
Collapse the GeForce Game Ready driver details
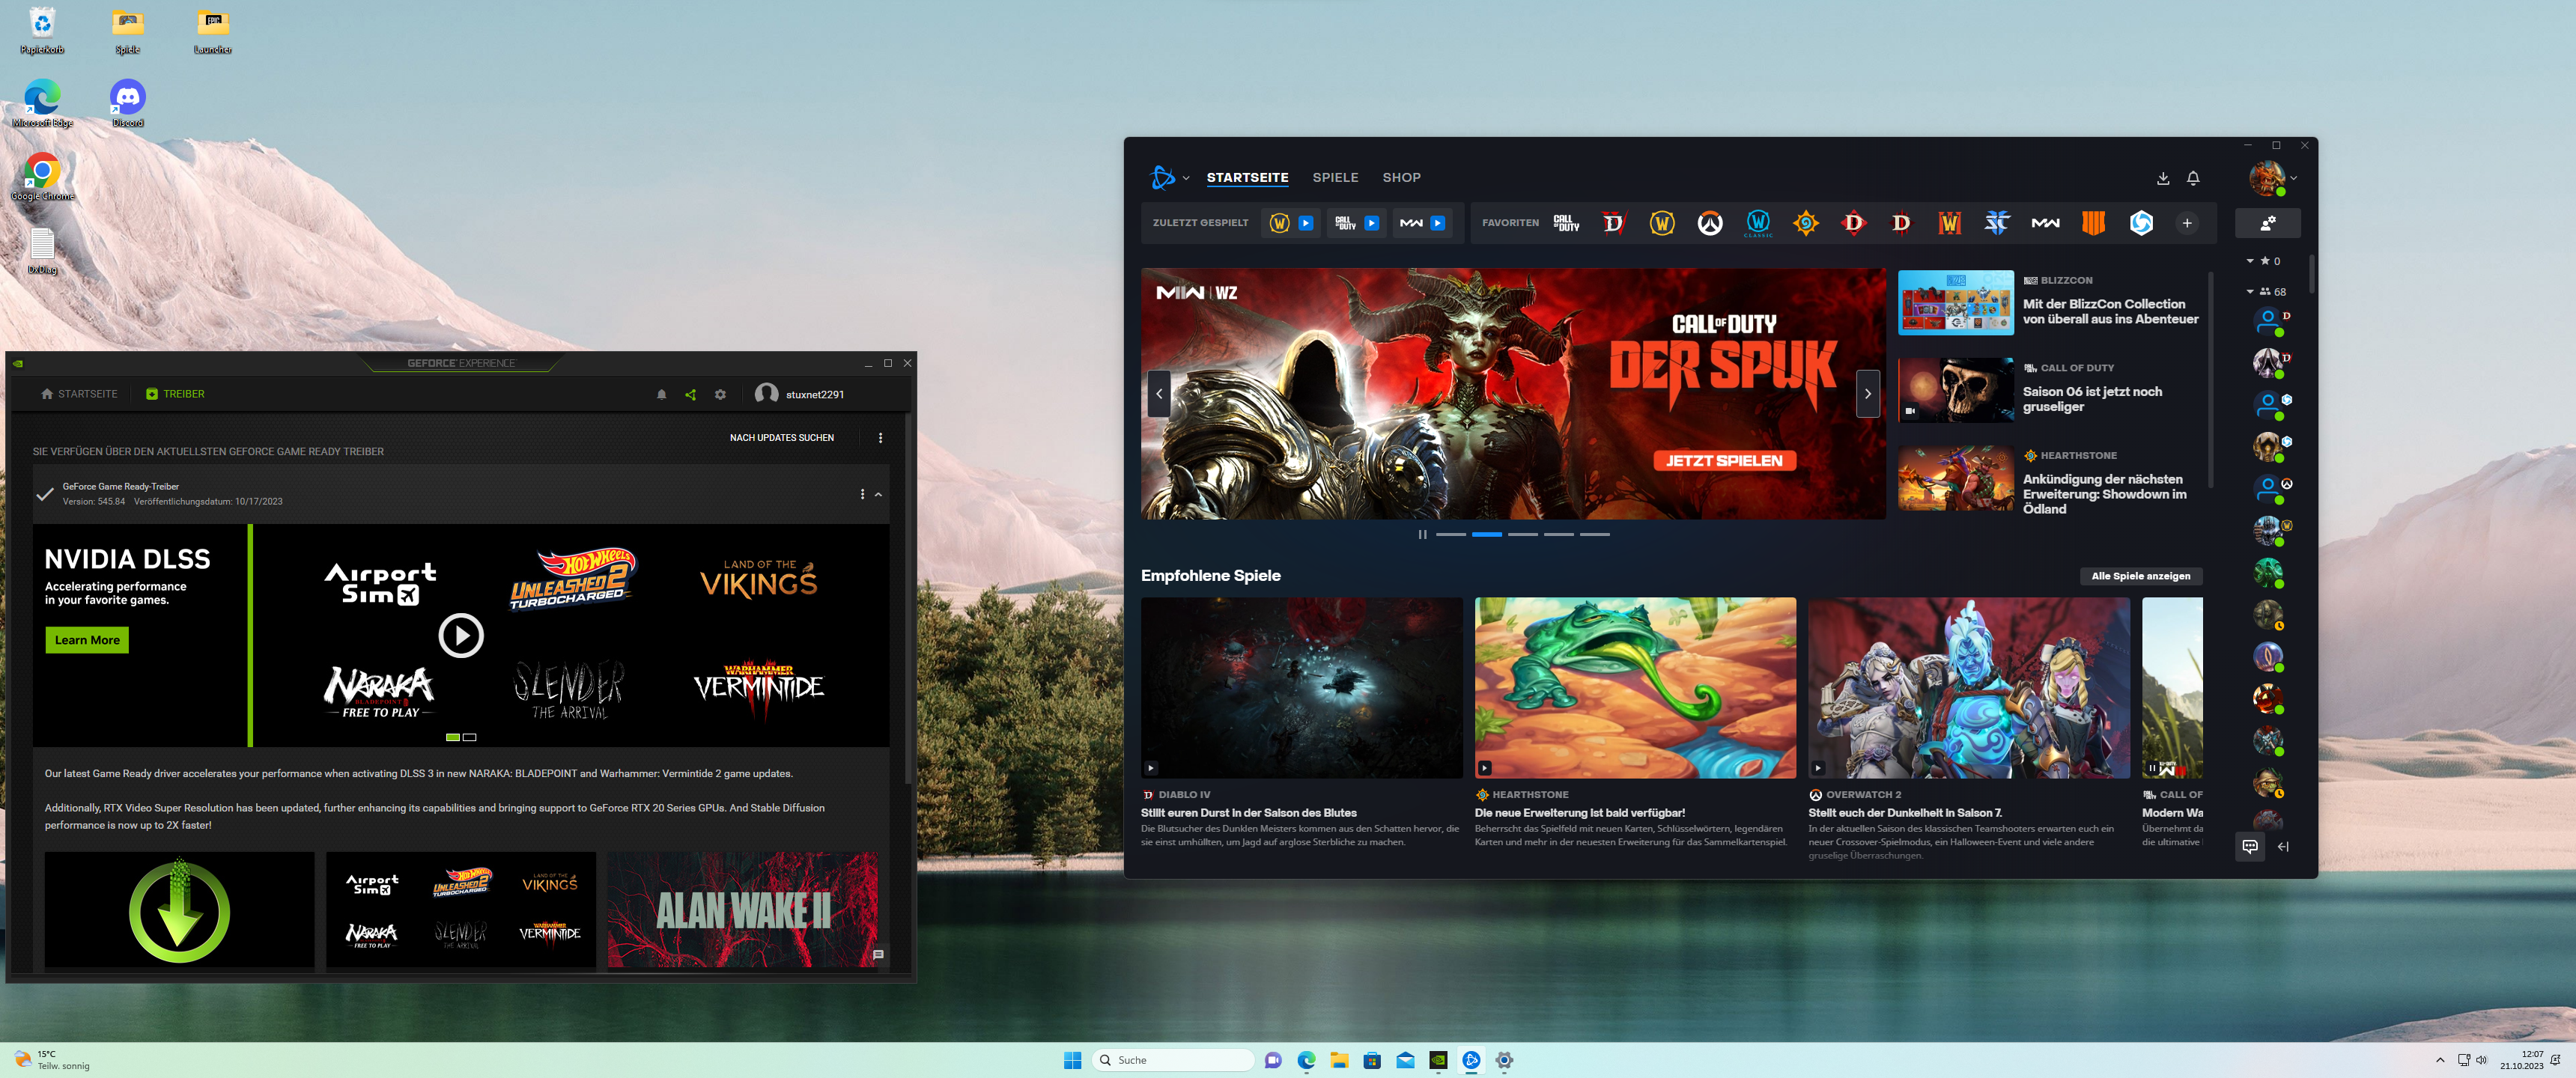(878, 494)
